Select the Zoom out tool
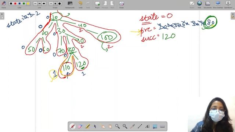The image size is (235, 132). [125, 126]
